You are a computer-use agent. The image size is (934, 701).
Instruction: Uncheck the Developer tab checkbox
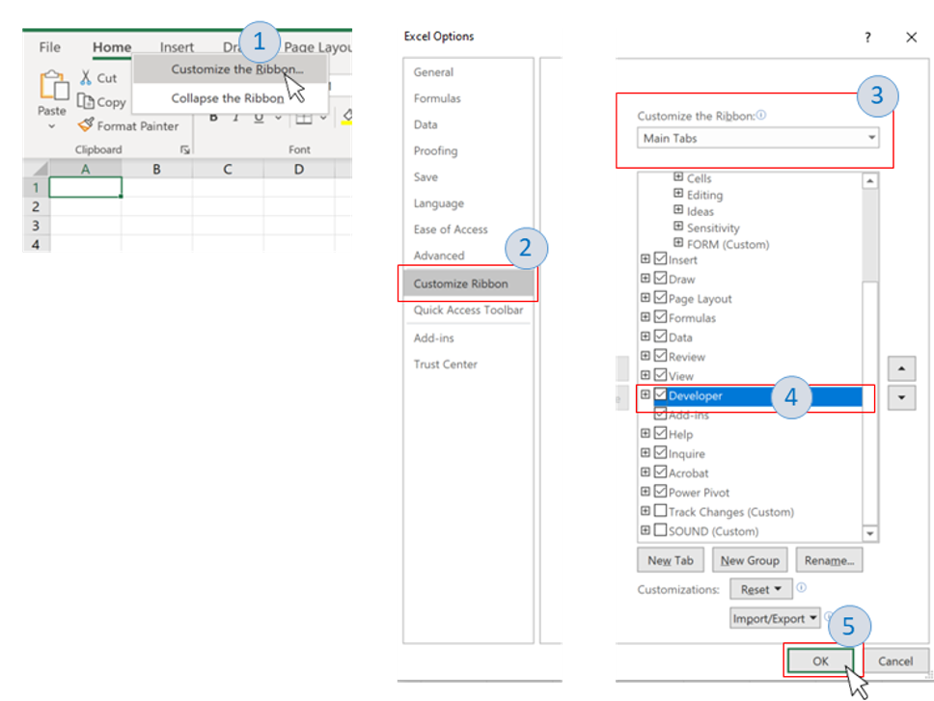pos(661,395)
